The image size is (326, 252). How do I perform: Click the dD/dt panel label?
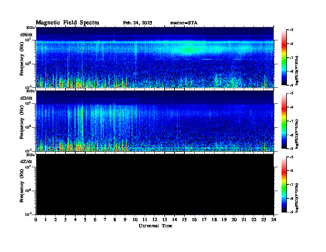pyautogui.click(x=26, y=98)
